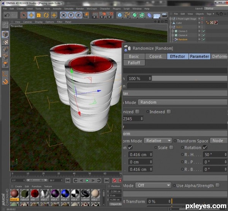The image size is (228, 211).
Task: Open the Falloff tab
Action: [134, 63]
